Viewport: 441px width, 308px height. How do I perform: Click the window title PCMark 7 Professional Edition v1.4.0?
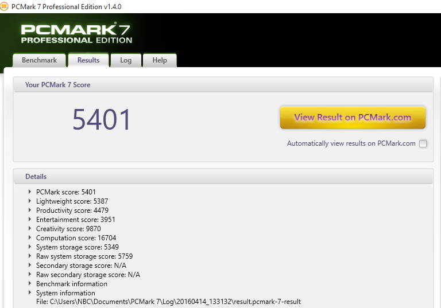[x=67, y=7]
